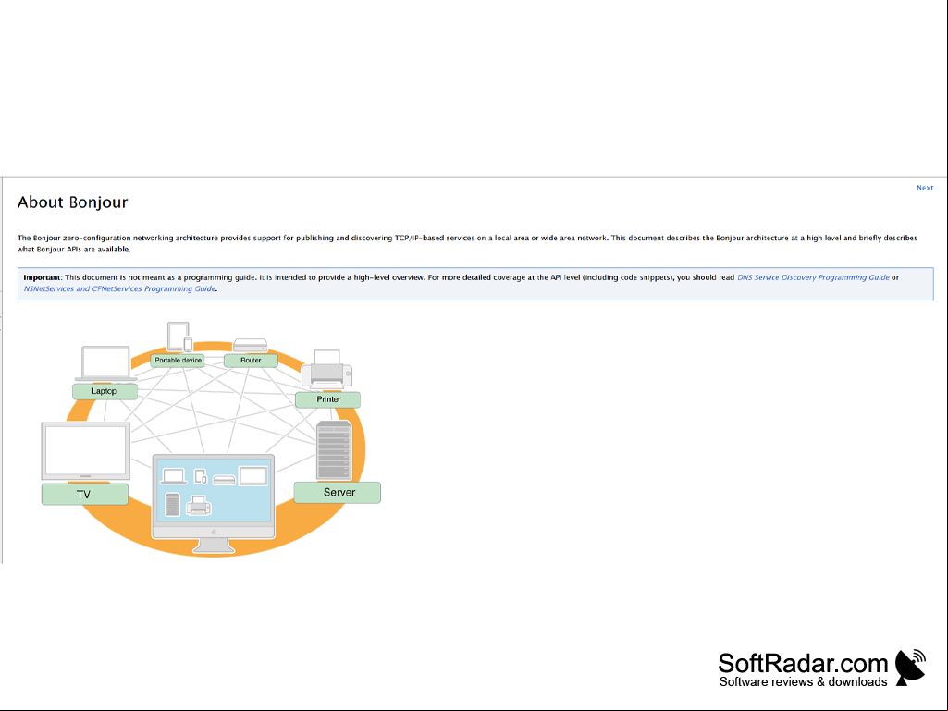948x711 pixels.
Task: Click the TV screen icon
Action: click(x=86, y=451)
